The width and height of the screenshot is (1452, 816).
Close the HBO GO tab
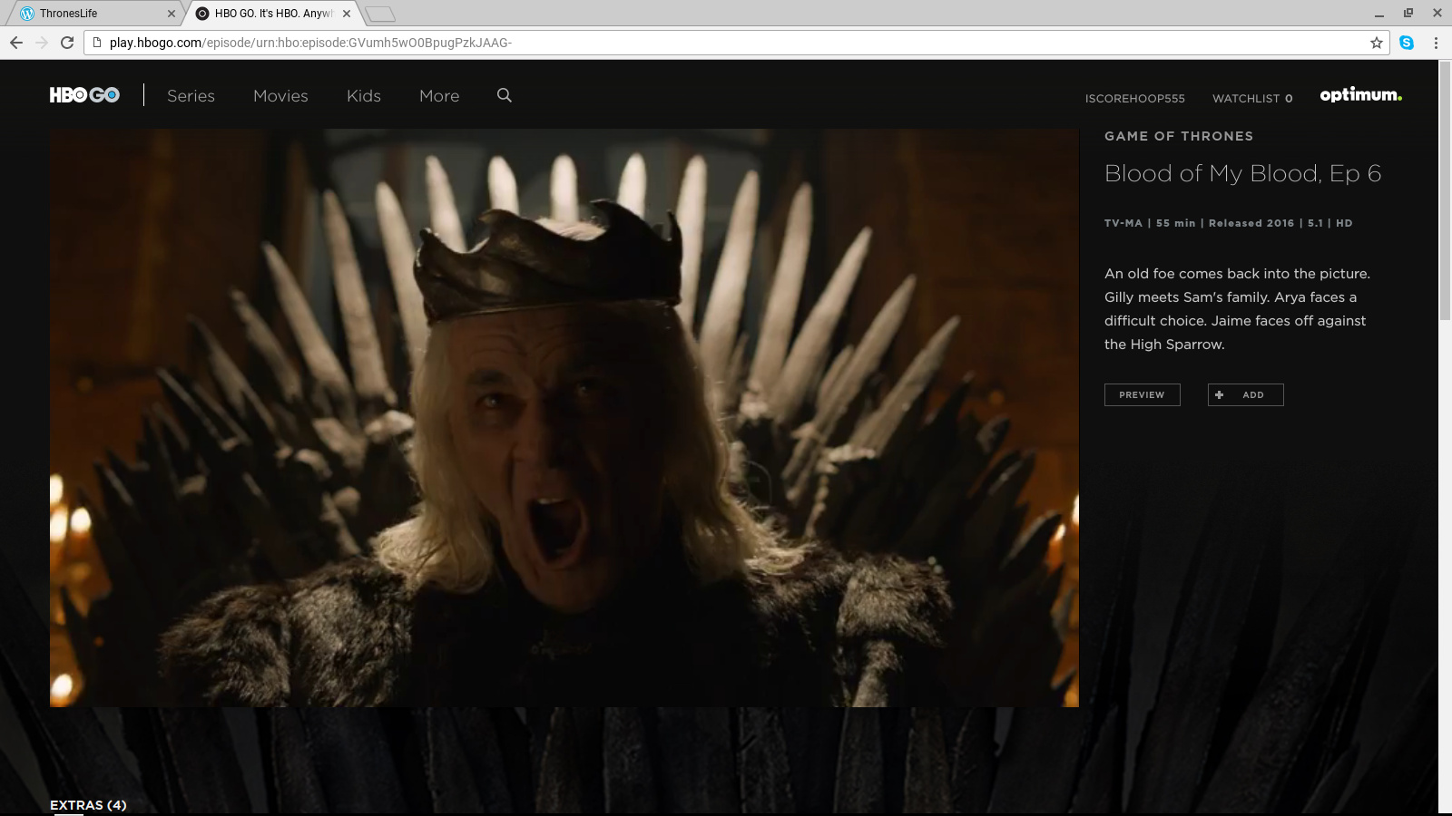347,14
